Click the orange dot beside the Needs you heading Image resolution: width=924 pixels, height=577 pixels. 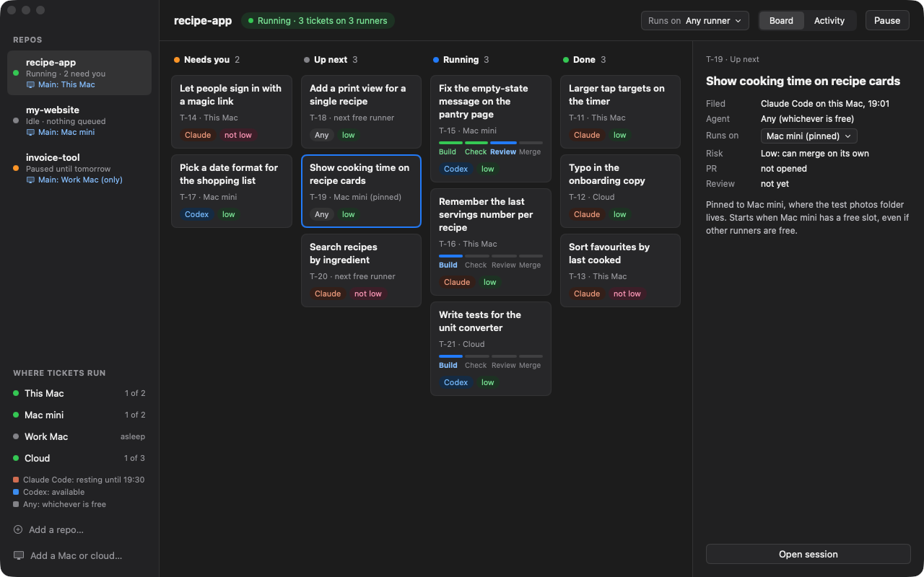click(177, 60)
